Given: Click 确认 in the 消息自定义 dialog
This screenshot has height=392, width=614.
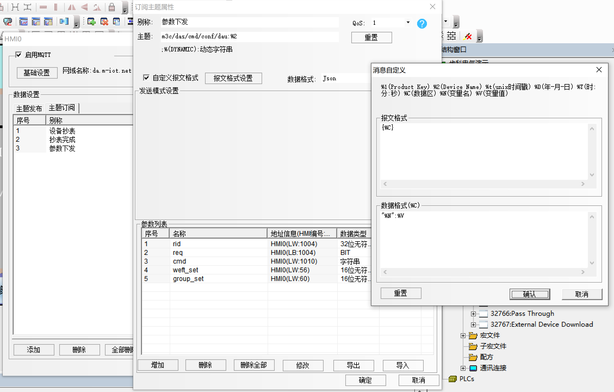Looking at the screenshot, I should 530,294.
